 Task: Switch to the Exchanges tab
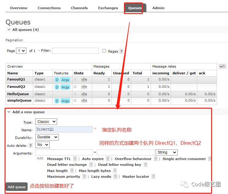point(108,8)
